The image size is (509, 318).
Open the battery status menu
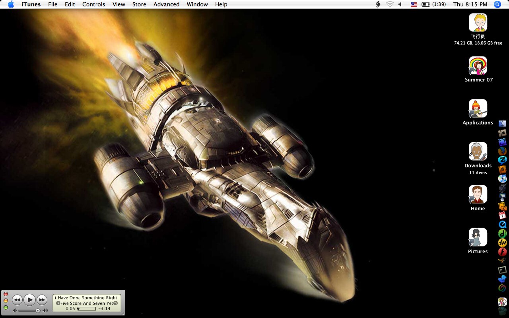point(433,4)
